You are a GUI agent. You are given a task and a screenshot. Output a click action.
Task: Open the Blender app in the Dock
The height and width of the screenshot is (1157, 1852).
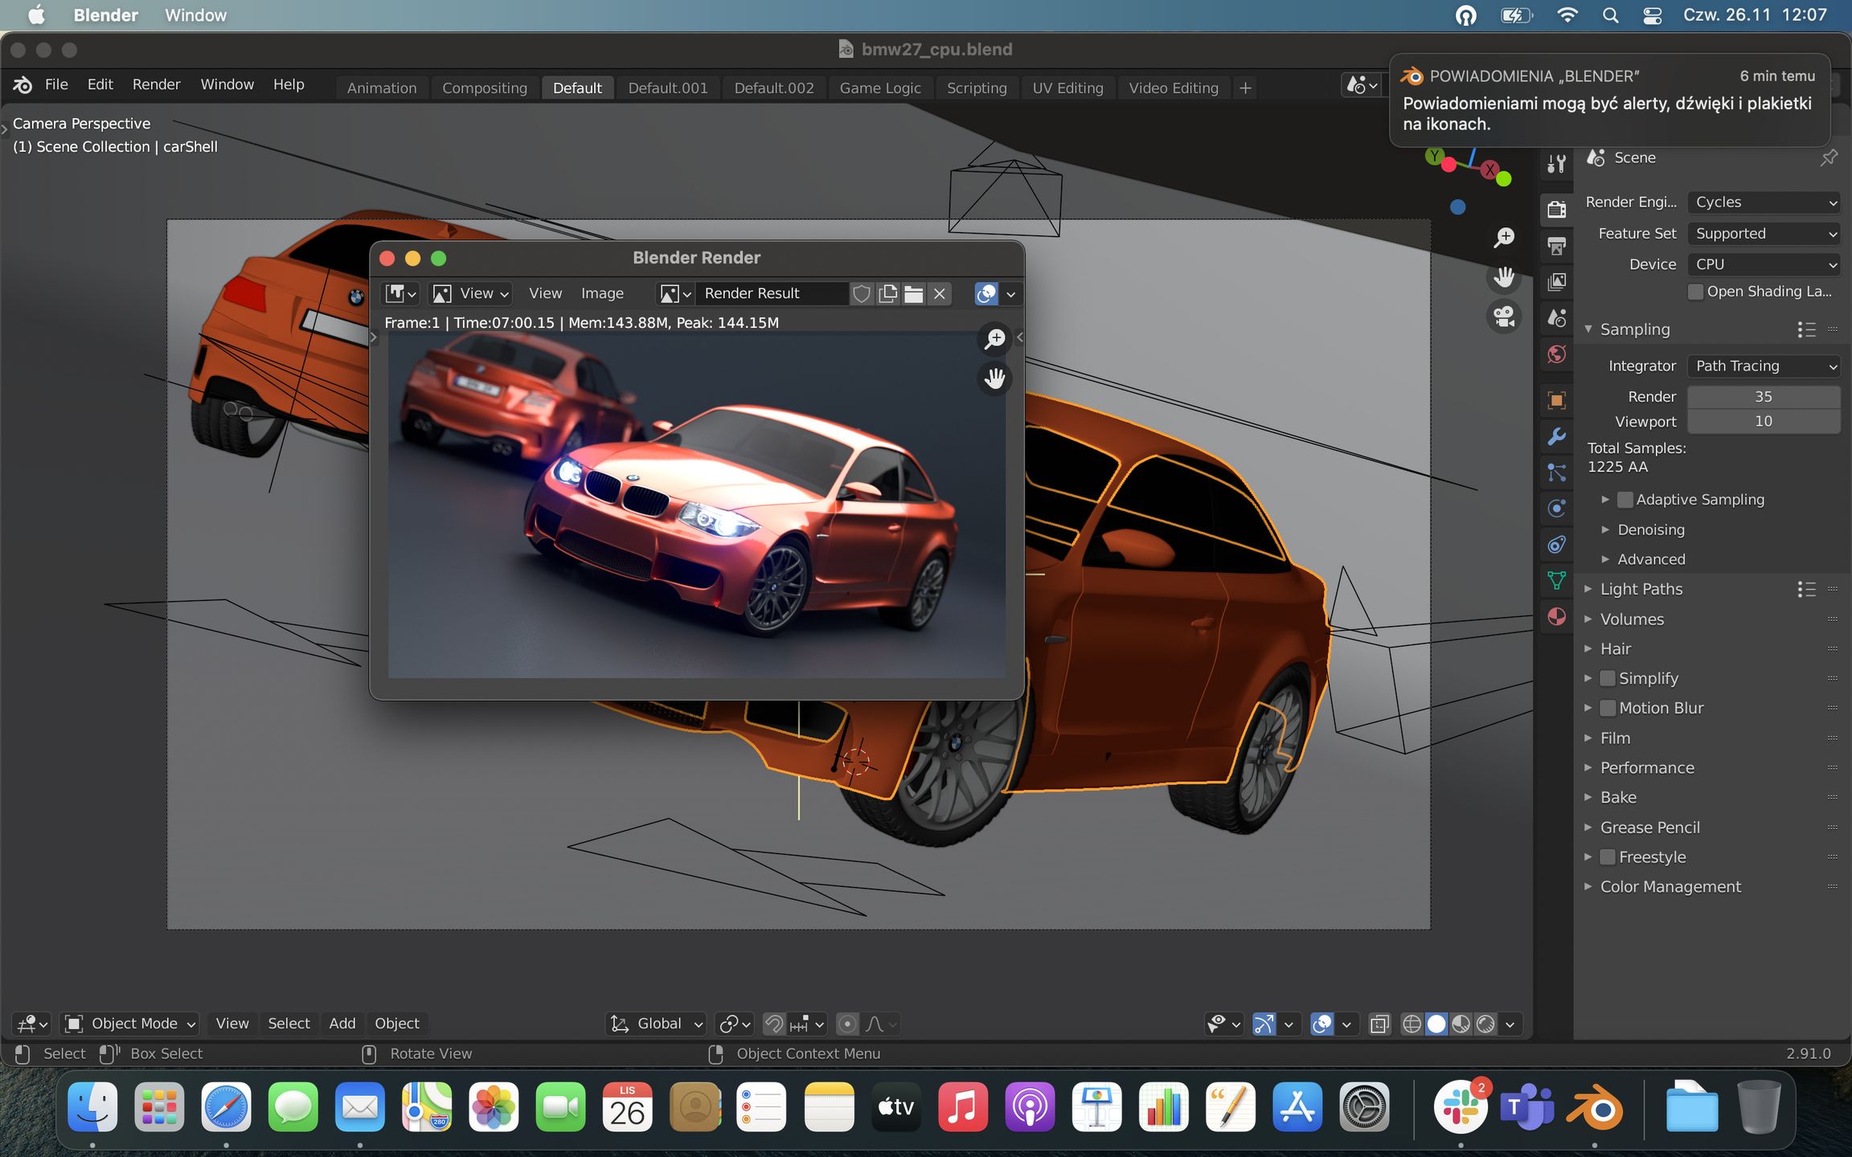click(1595, 1107)
